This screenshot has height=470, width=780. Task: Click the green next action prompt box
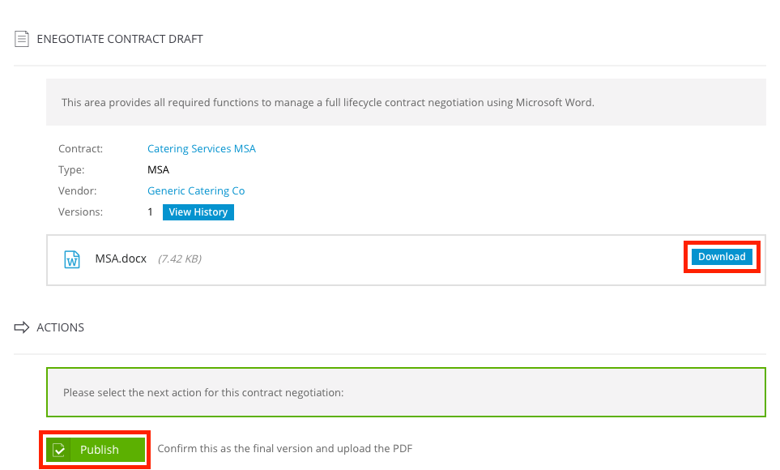406,392
